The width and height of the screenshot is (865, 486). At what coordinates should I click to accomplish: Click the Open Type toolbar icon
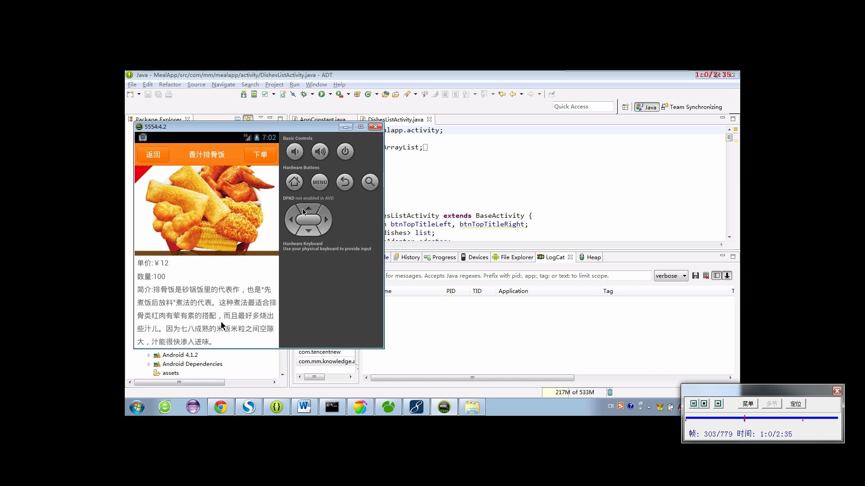pyautogui.click(x=386, y=94)
